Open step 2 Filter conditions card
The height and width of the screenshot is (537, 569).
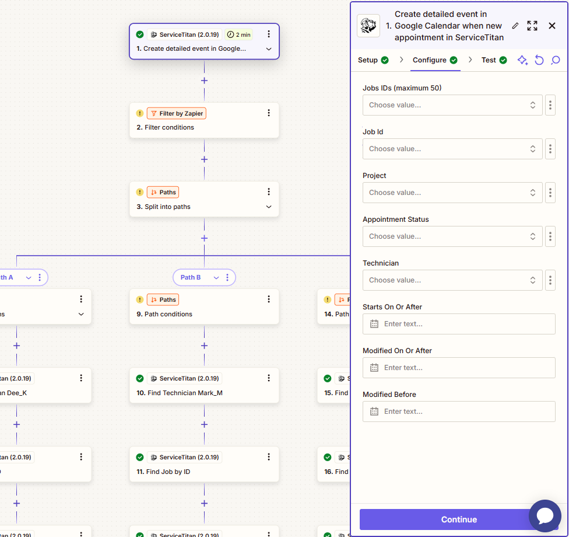point(204,120)
